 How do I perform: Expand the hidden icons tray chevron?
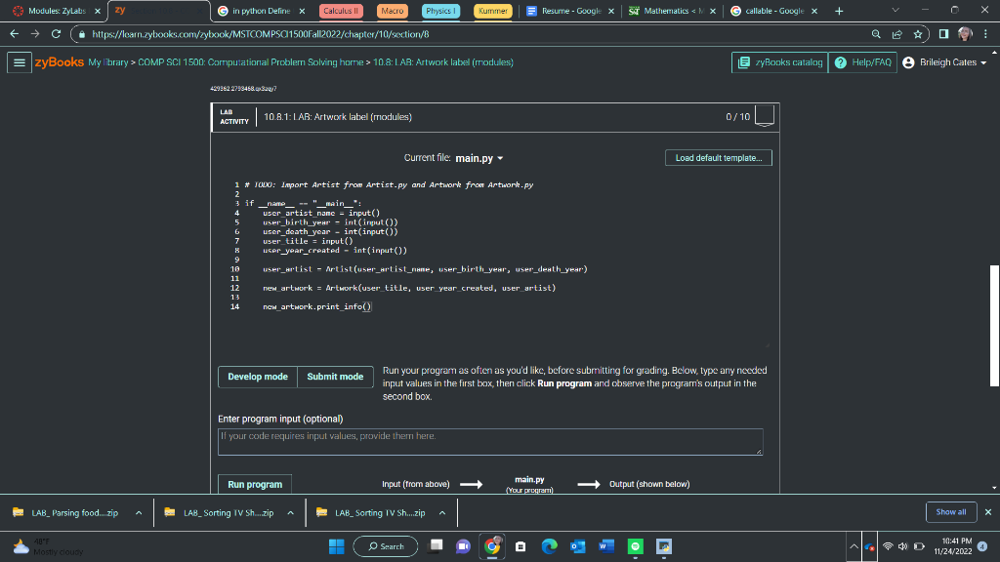(x=854, y=546)
